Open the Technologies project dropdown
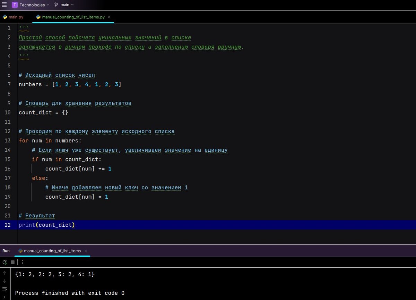Image resolution: width=416 pixels, height=300 pixels. point(31,5)
